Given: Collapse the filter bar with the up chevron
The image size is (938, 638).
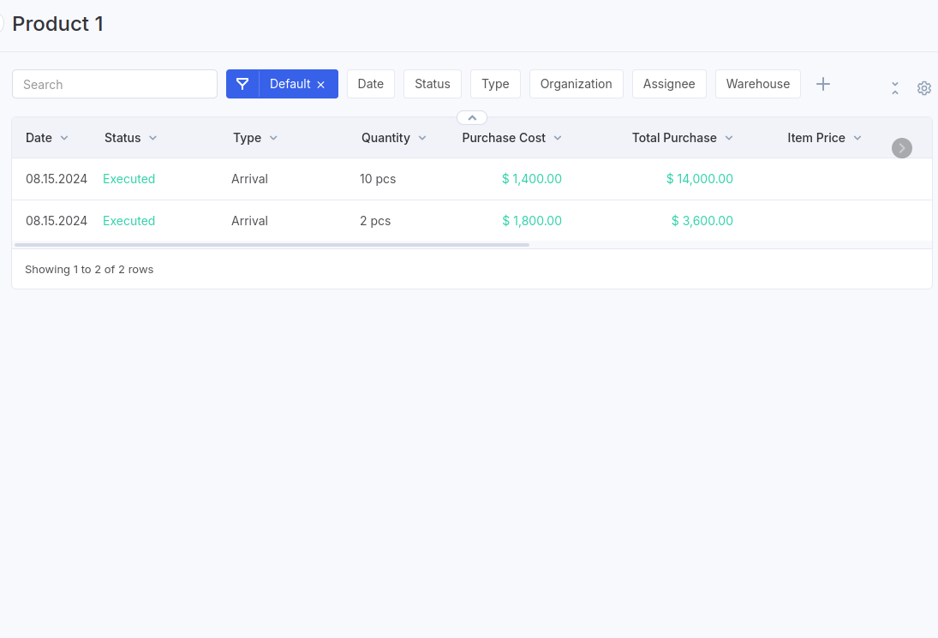Looking at the screenshot, I should [472, 118].
